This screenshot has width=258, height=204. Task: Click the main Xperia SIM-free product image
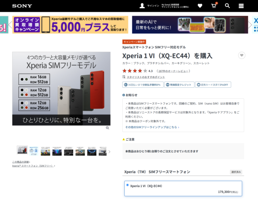click(x=61, y=89)
